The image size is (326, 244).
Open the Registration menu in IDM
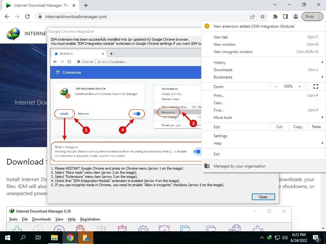[x=90, y=219]
